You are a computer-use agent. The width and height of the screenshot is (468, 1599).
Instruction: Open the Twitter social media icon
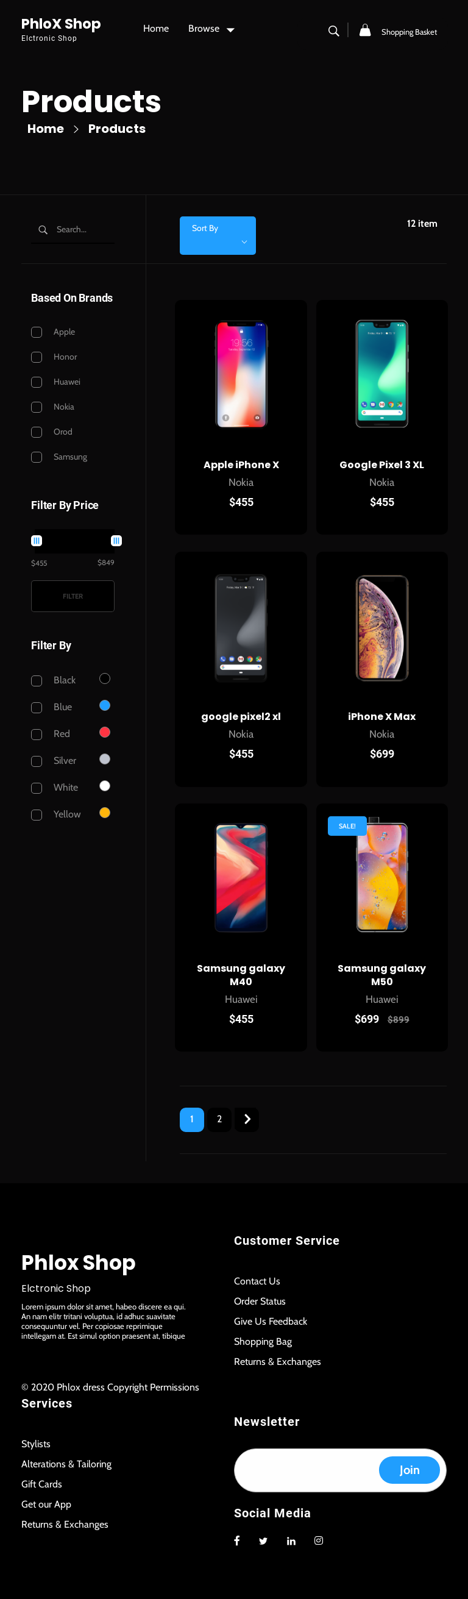pos(263,1540)
